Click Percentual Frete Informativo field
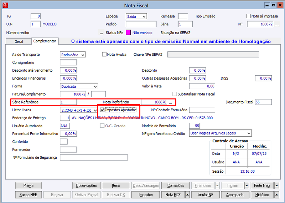Viewport: 285px width, 203px height. [x=68, y=134]
